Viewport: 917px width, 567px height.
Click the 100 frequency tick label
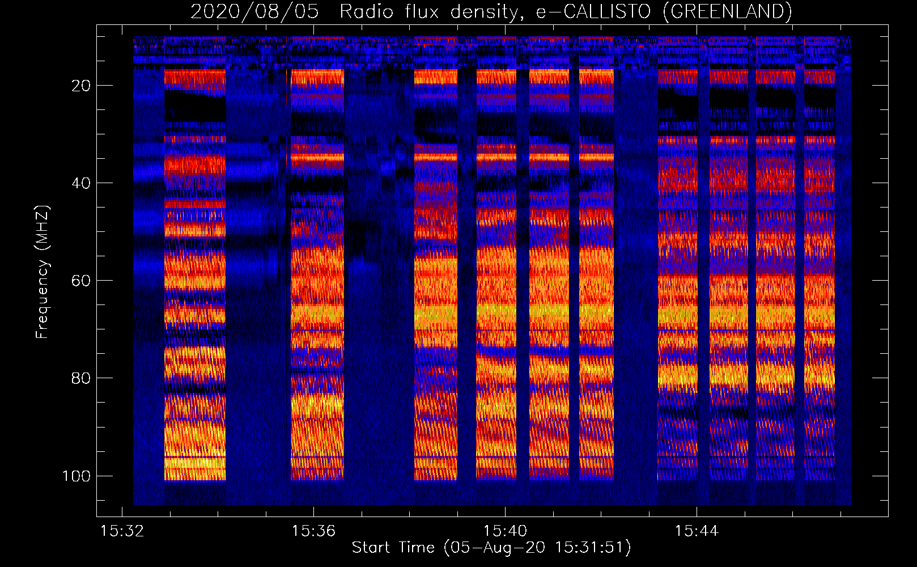coord(77,476)
